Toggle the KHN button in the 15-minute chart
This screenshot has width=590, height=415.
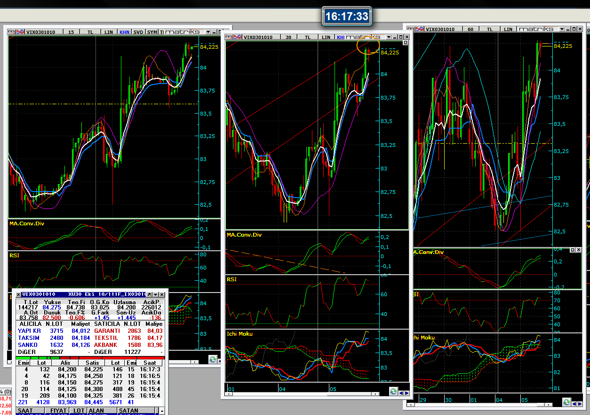coord(124,32)
